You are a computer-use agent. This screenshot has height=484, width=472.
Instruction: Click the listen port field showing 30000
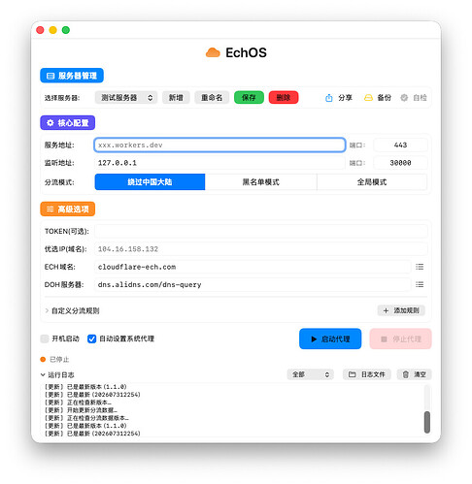point(400,163)
